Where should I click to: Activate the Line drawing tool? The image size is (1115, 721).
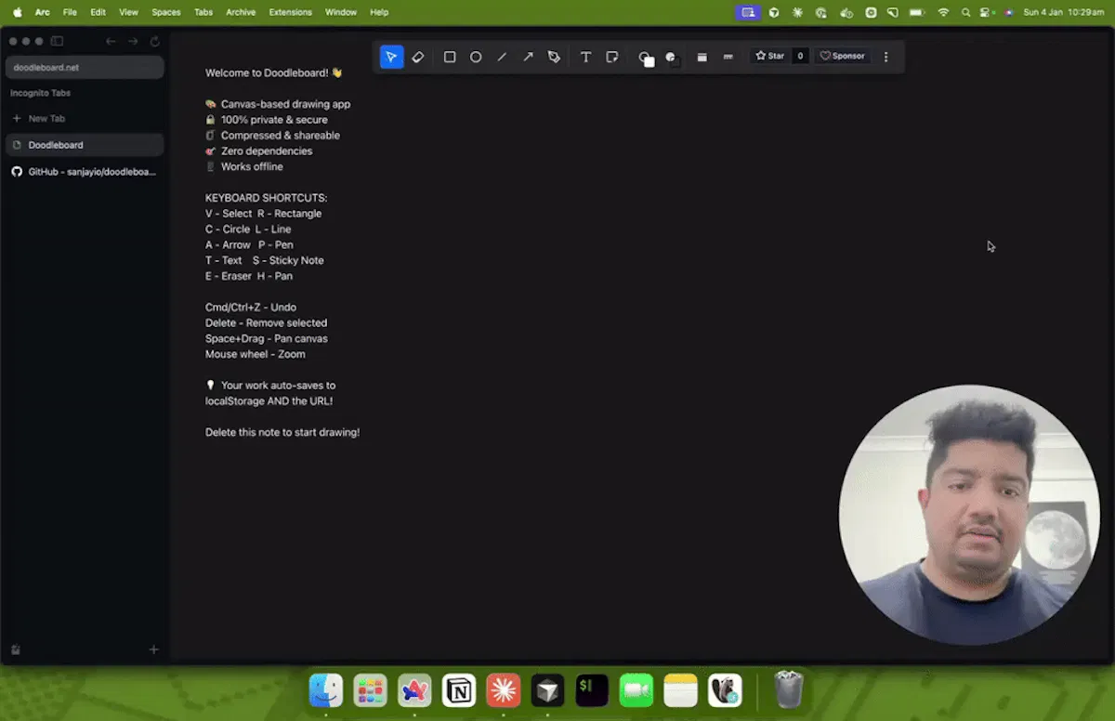pyautogui.click(x=502, y=57)
